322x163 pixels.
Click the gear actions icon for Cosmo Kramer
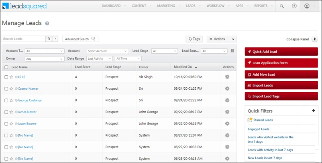[227, 89]
